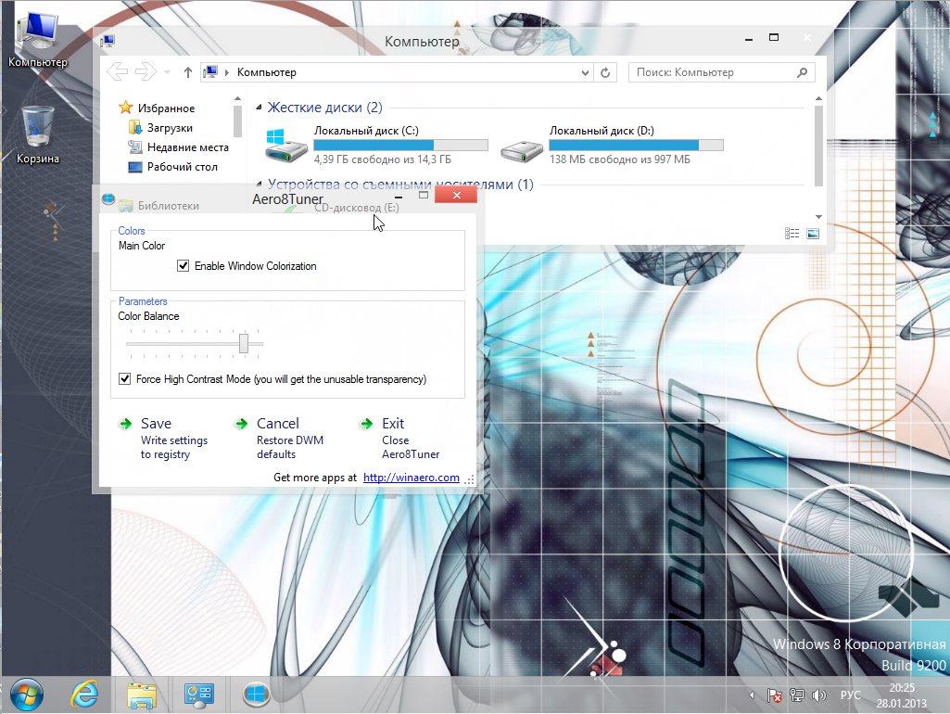
Task: Select Downloads (Загрузки) in the navigation pane
Action: tap(169, 128)
